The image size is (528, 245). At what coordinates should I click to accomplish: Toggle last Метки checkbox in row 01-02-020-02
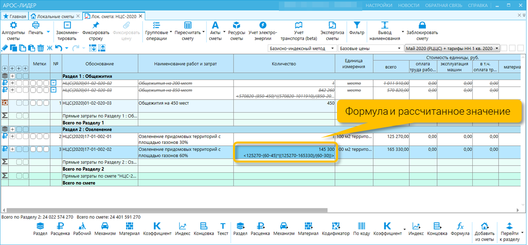pos(46,83)
